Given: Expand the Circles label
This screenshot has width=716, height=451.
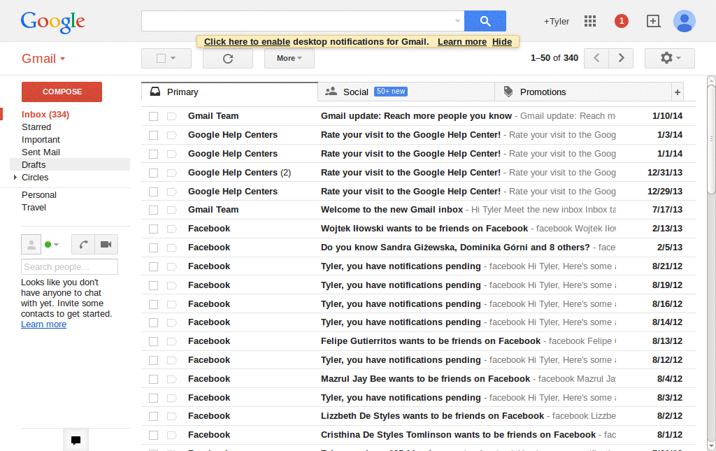Looking at the screenshot, I should point(15,178).
